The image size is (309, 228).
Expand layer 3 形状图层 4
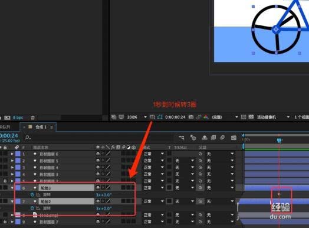[12, 167]
